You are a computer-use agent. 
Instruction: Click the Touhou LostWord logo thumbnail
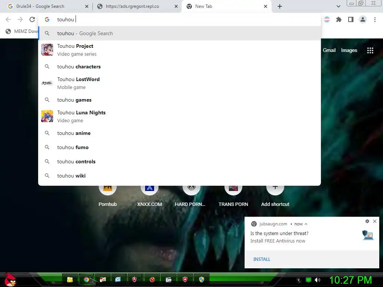click(47, 83)
